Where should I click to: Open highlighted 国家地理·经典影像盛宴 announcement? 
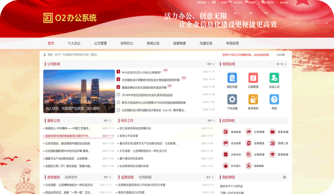click(68, 136)
